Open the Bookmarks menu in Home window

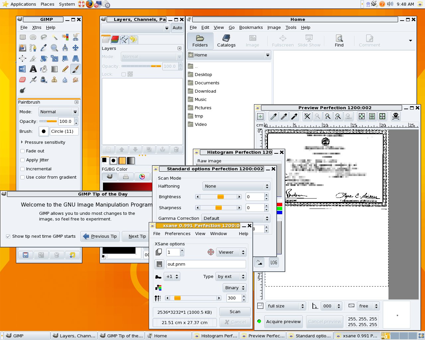coord(251,28)
